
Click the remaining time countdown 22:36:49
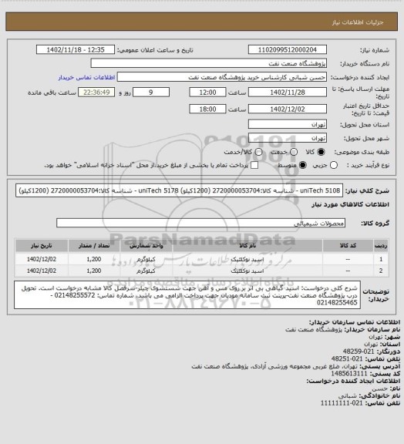point(96,92)
